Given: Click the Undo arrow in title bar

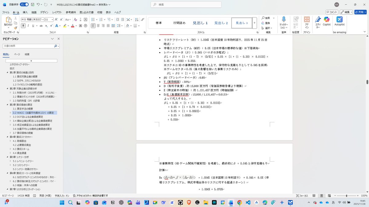Looking at the screenshot, I should coord(38,5).
